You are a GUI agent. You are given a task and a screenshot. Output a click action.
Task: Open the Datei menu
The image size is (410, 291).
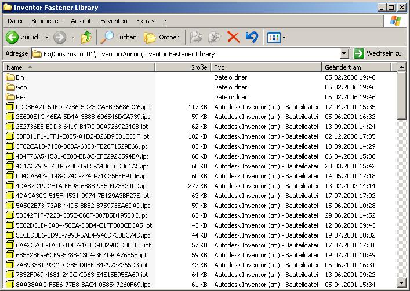point(15,21)
